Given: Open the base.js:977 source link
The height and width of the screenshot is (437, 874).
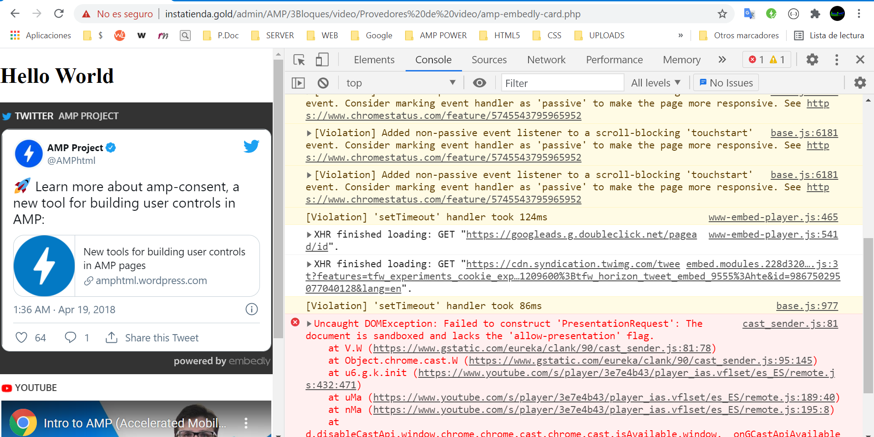Looking at the screenshot, I should [x=807, y=306].
